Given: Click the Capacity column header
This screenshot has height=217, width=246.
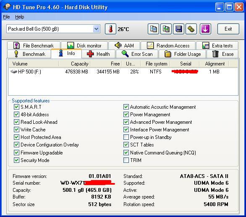Looking at the screenshot, I should pos(74,64).
